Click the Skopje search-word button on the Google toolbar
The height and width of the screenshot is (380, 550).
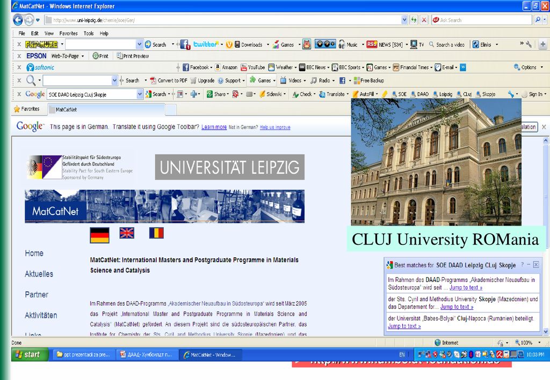486,94
